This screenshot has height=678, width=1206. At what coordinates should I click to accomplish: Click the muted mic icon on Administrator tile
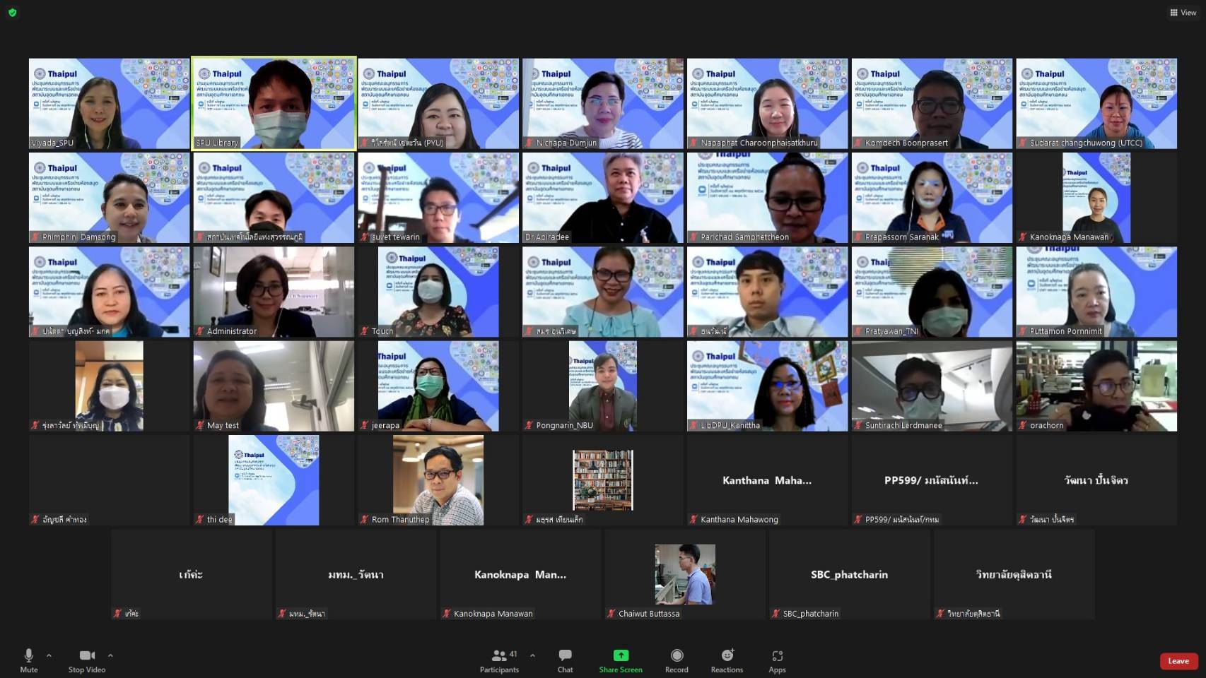pyautogui.click(x=201, y=331)
